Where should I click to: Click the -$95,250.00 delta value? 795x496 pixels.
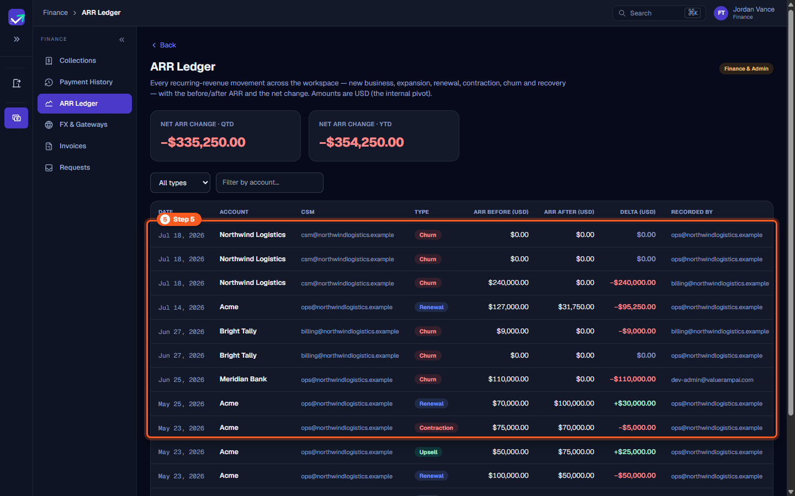(635, 307)
